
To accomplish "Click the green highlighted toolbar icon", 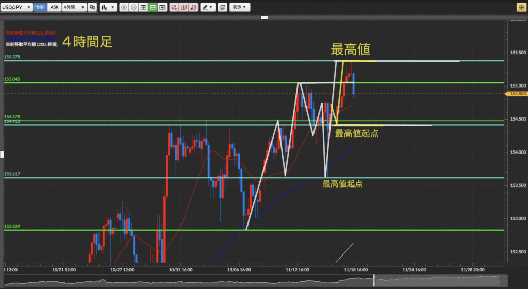I will click(153, 8).
